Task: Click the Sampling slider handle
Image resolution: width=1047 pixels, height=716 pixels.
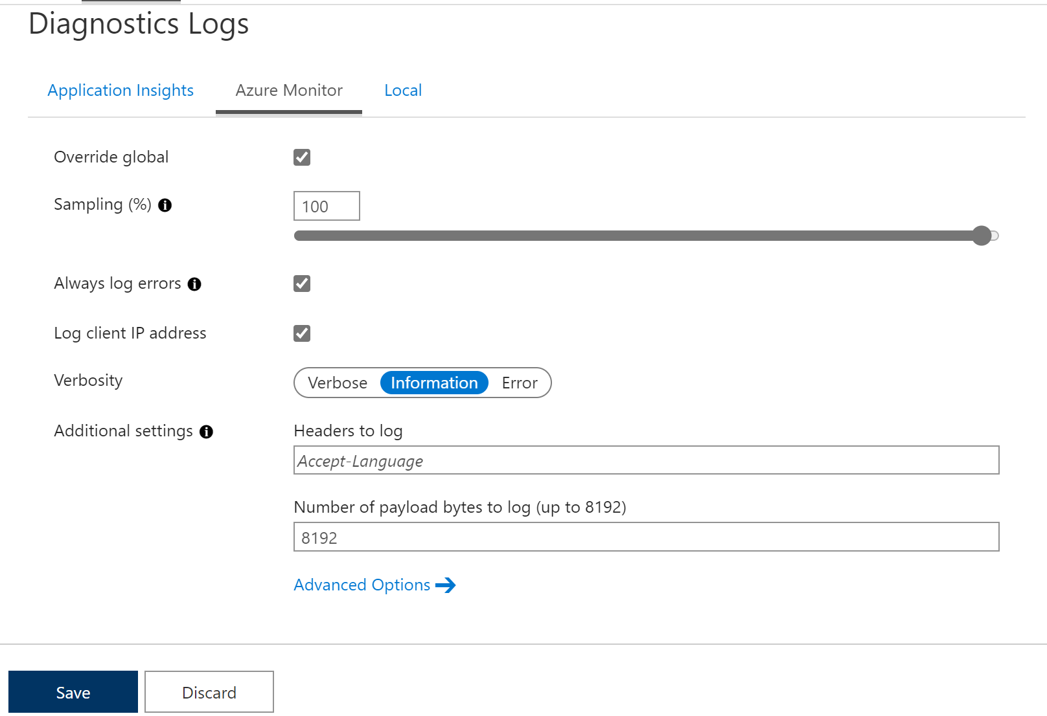Action: (x=982, y=236)
